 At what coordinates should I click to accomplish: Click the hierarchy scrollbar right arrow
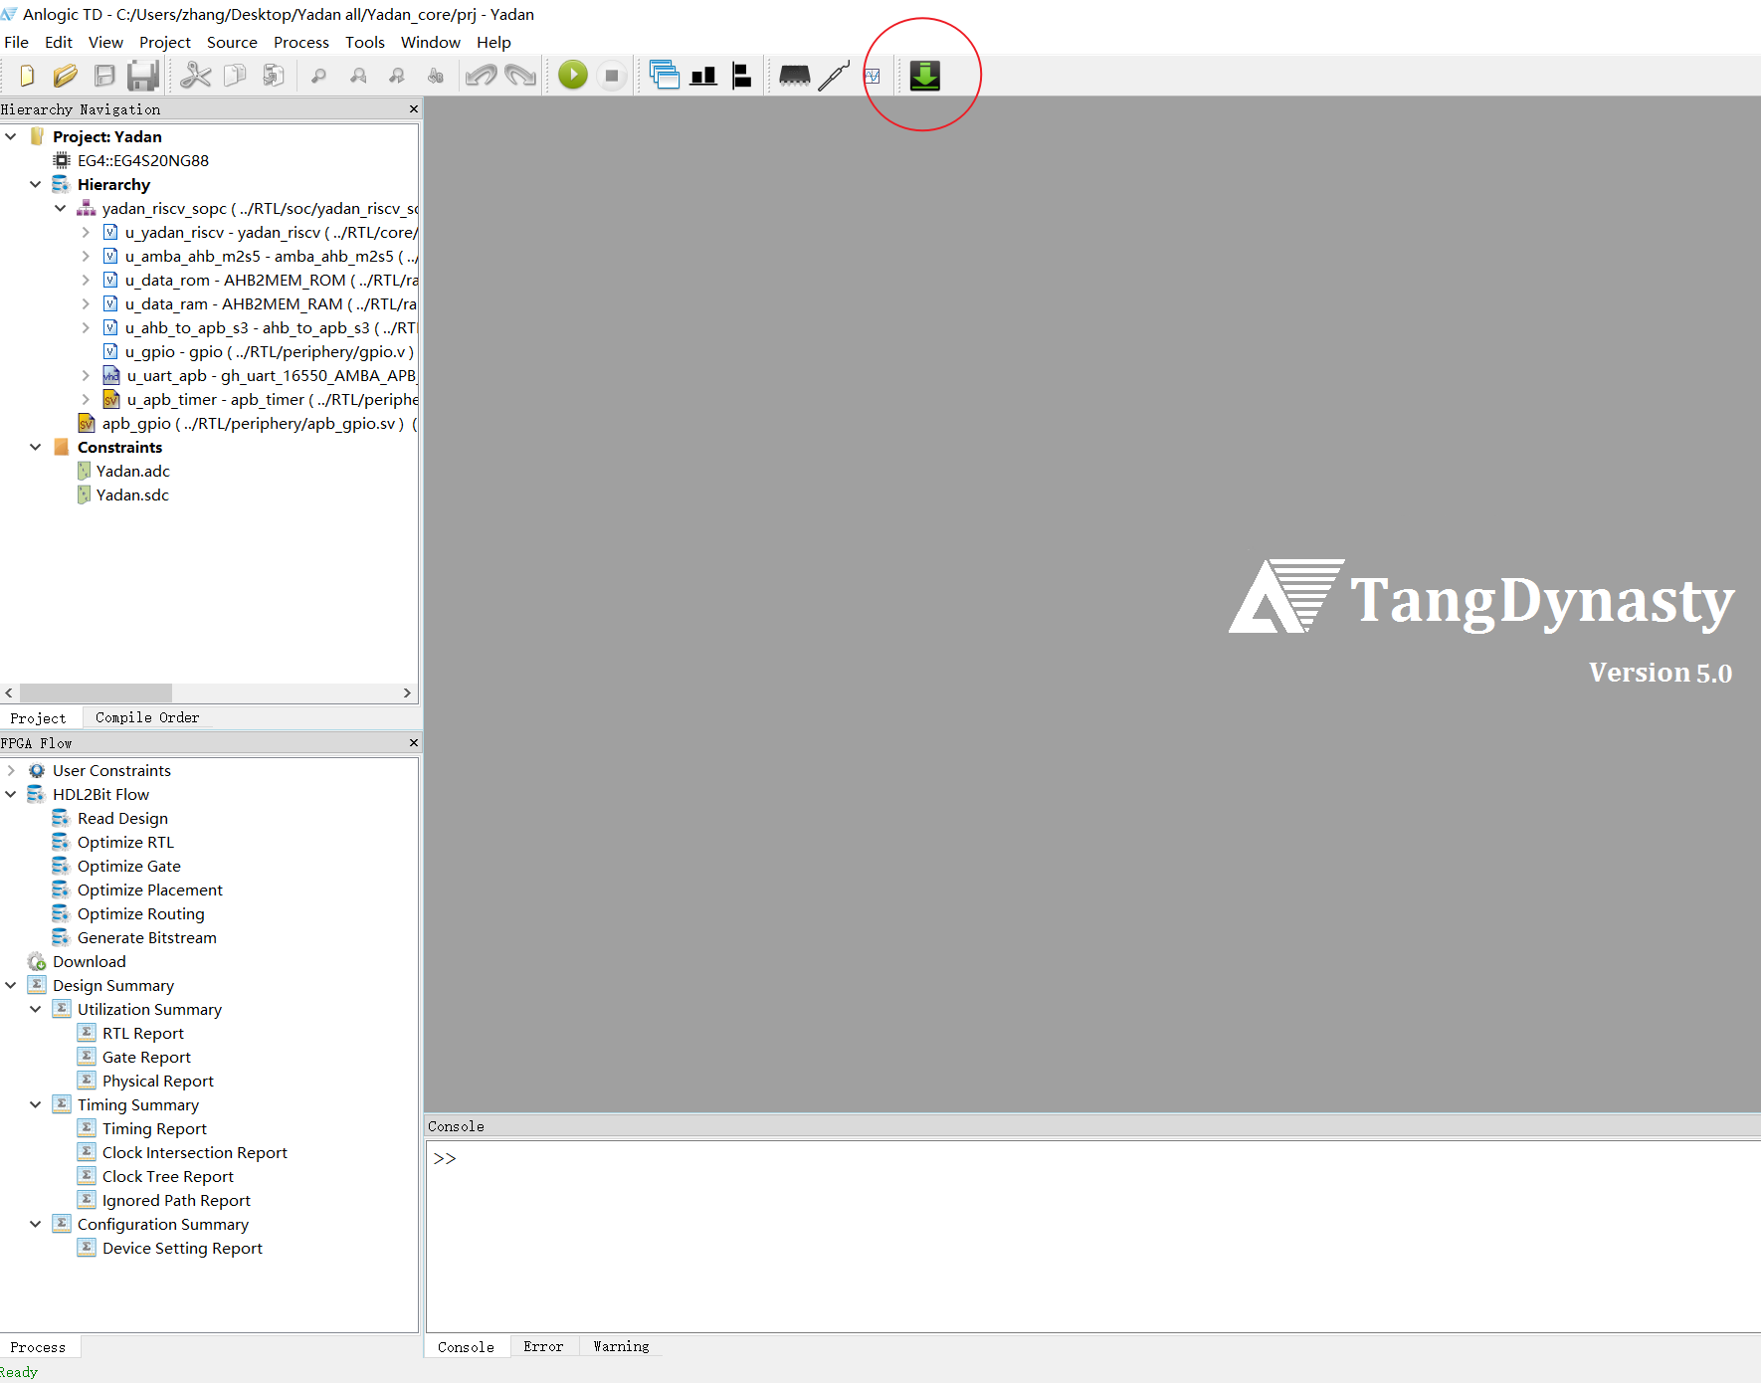(407, 692)
